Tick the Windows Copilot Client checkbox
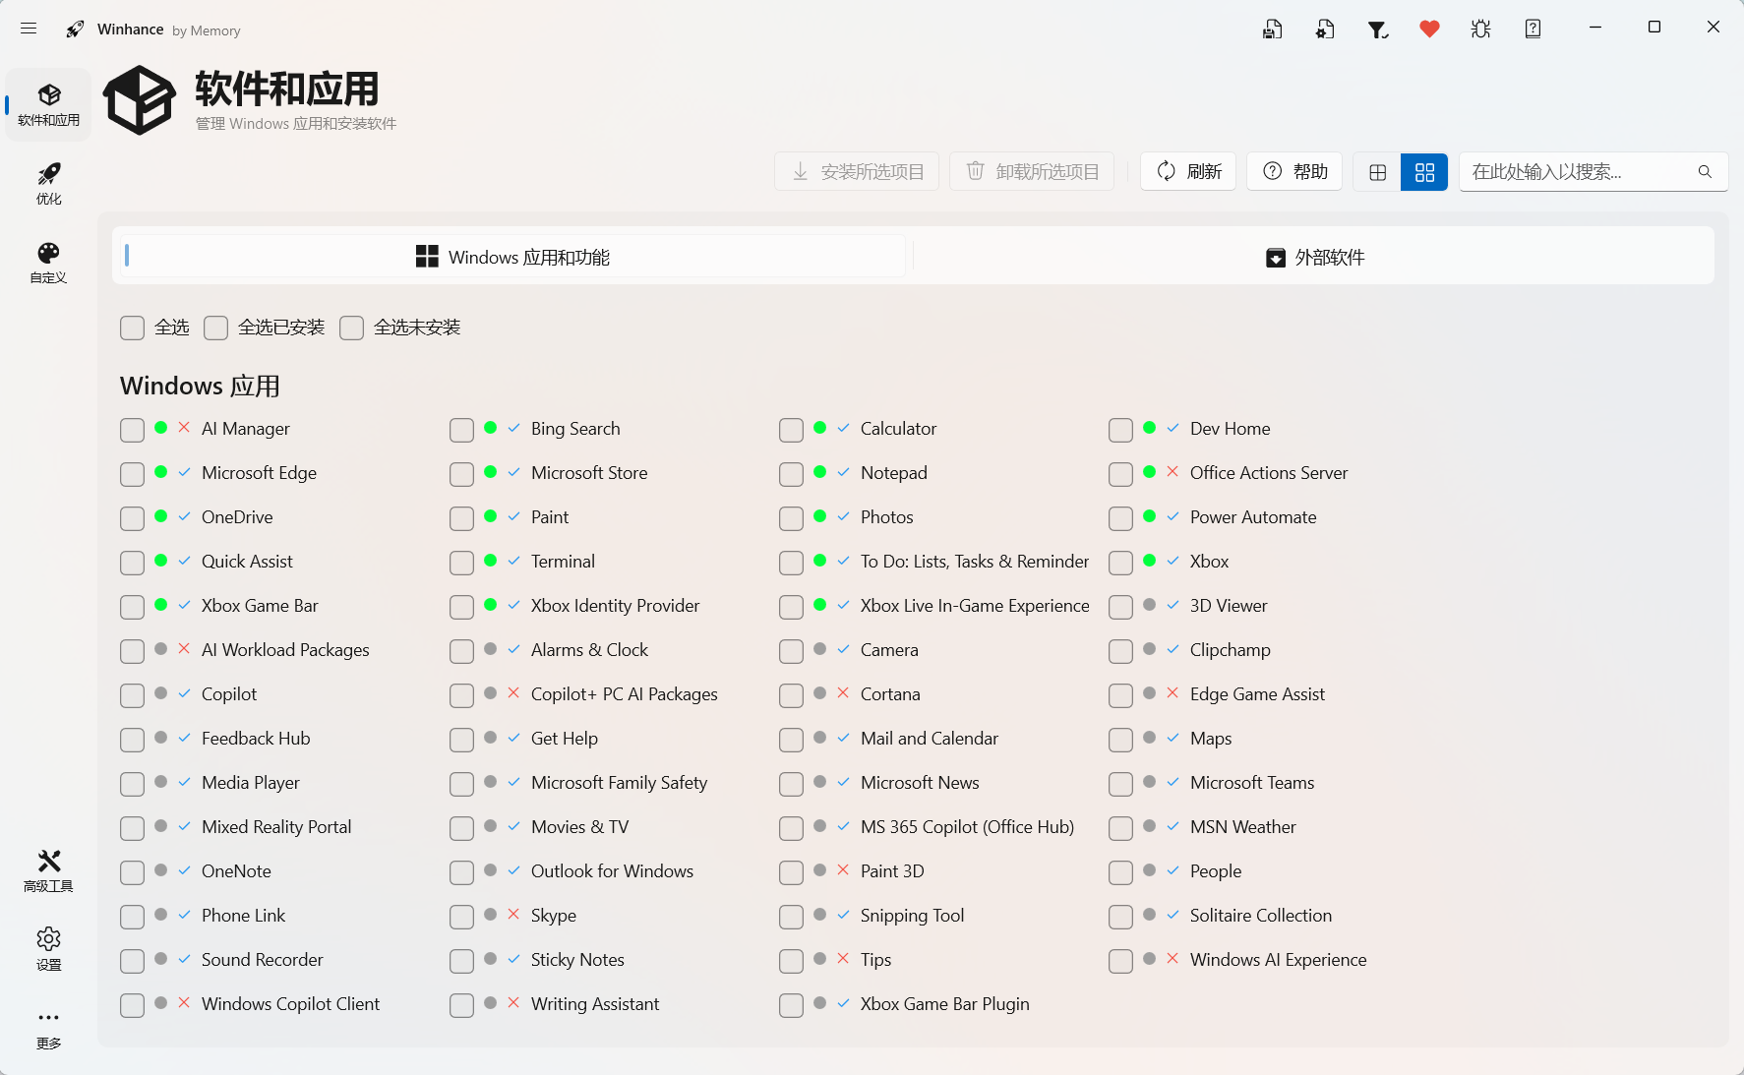Viewport: 1744px width, 1075px height. coord(132,1005)
